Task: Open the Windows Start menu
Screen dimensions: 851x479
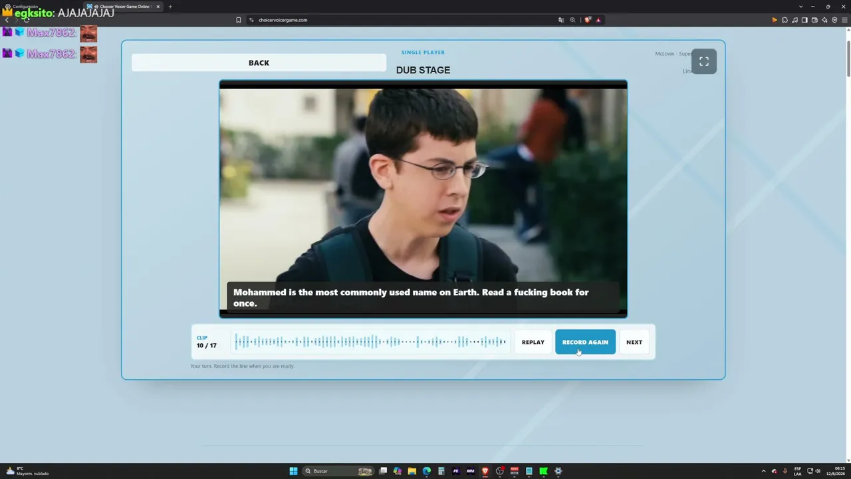Action: (x=293, y=471)
